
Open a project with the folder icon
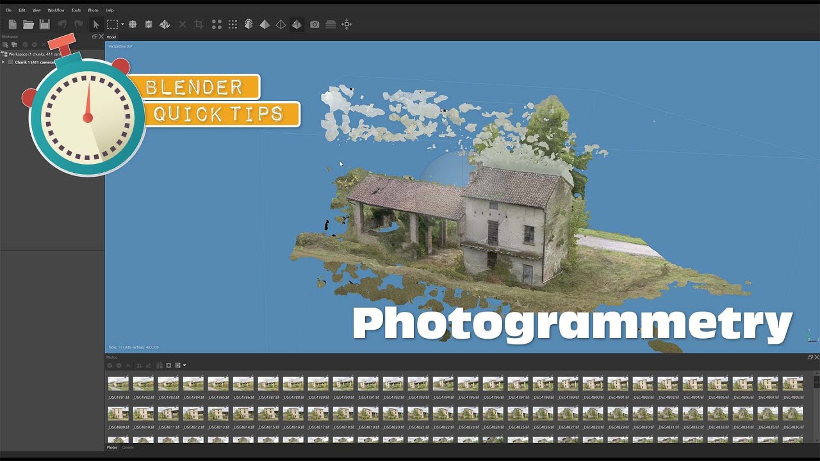[28, 24]
